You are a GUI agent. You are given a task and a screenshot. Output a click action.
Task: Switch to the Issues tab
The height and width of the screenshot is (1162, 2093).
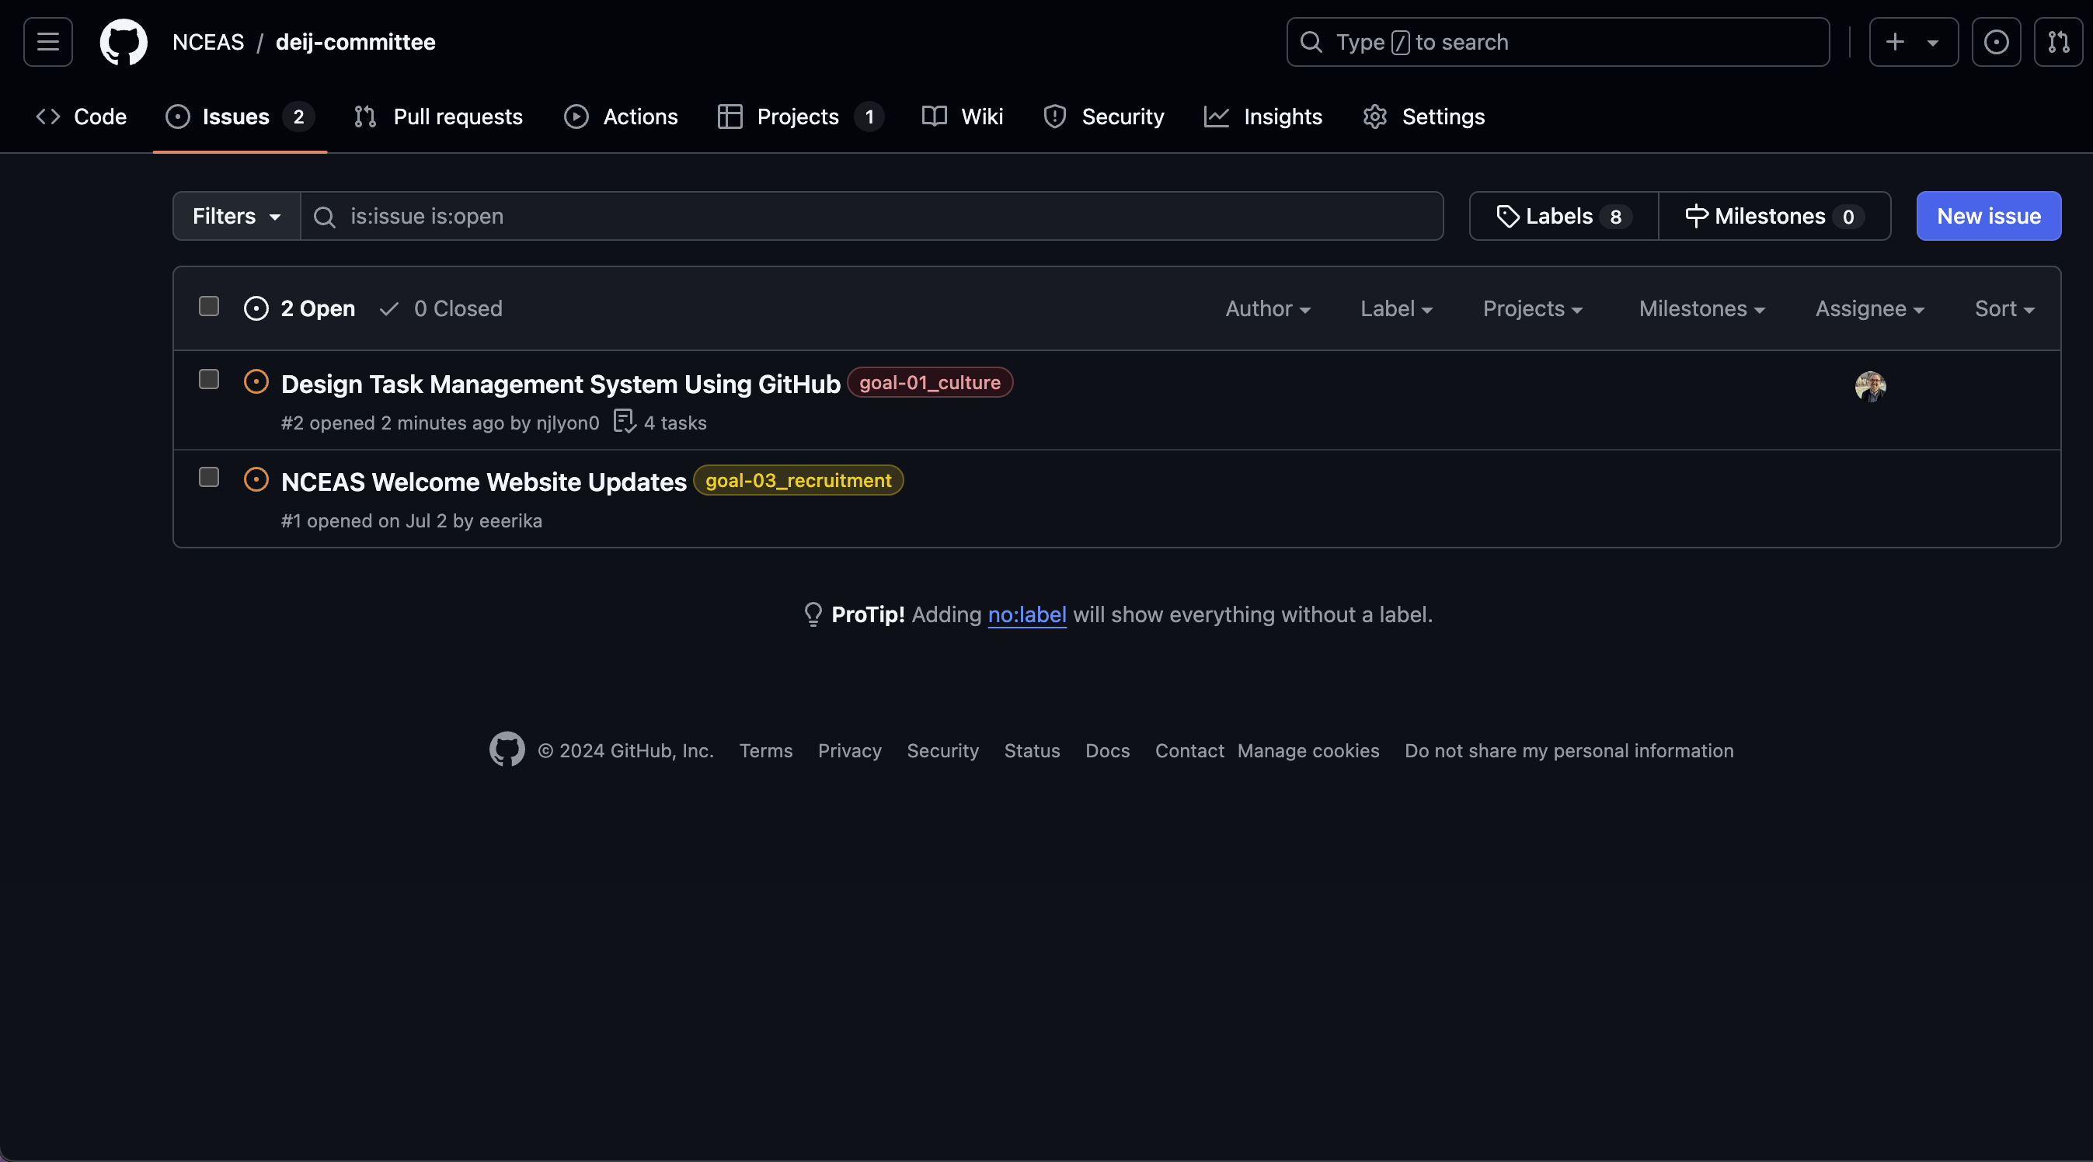tap(240, 117)
